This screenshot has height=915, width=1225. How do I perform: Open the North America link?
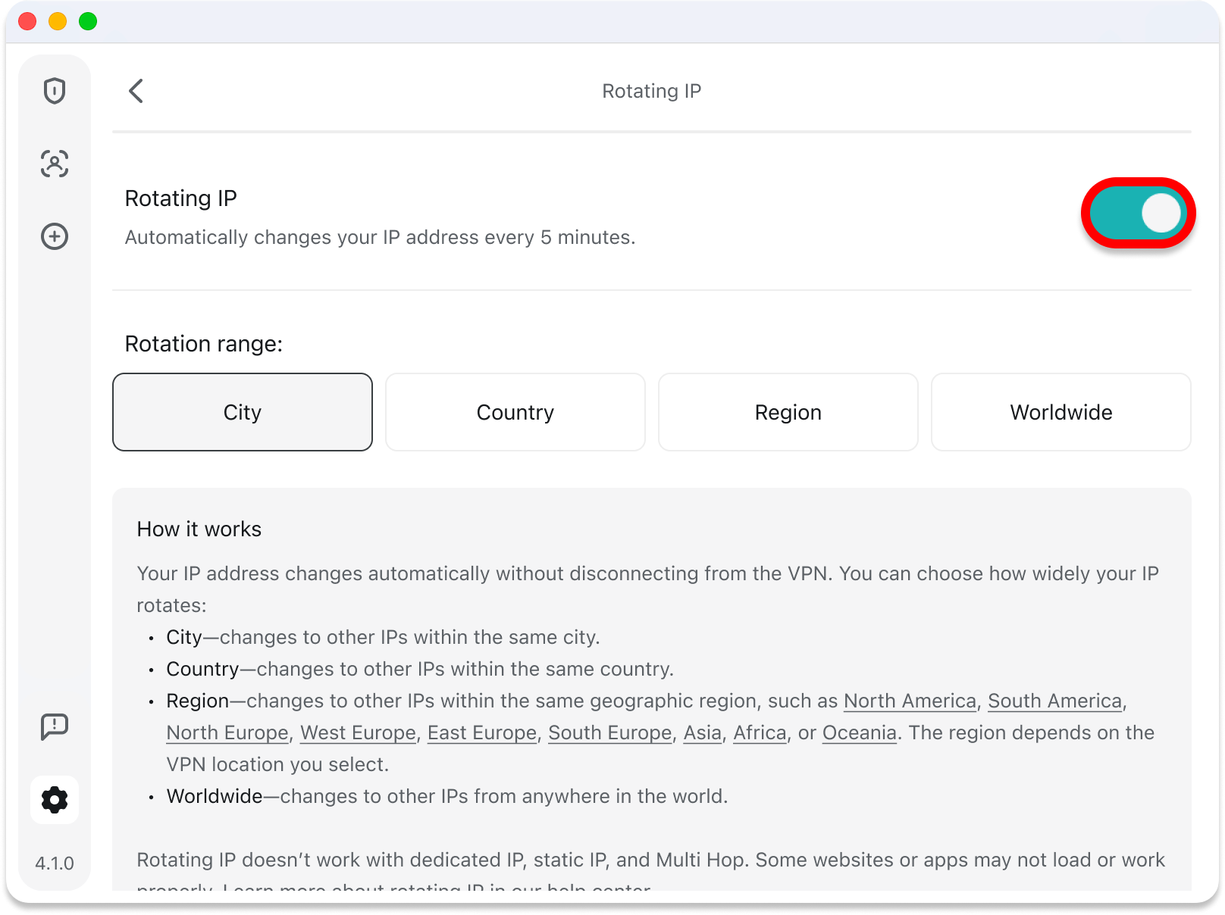pyautogui.click(x=910, y=701)
